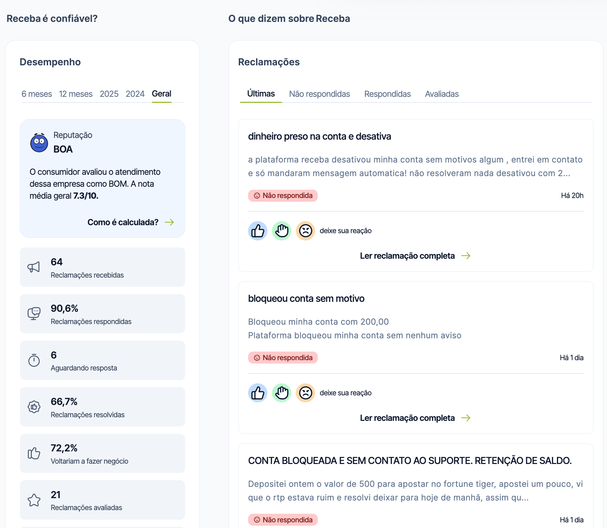Screen dimensions: 607x528
Task: Click thumbs-up reaction on 'bloqueou conta' complaint
Action: click(258, 393)
